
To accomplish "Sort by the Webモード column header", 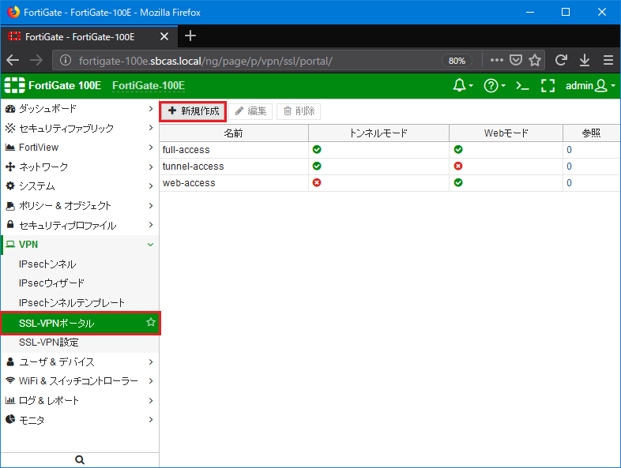I will (506, 133).
